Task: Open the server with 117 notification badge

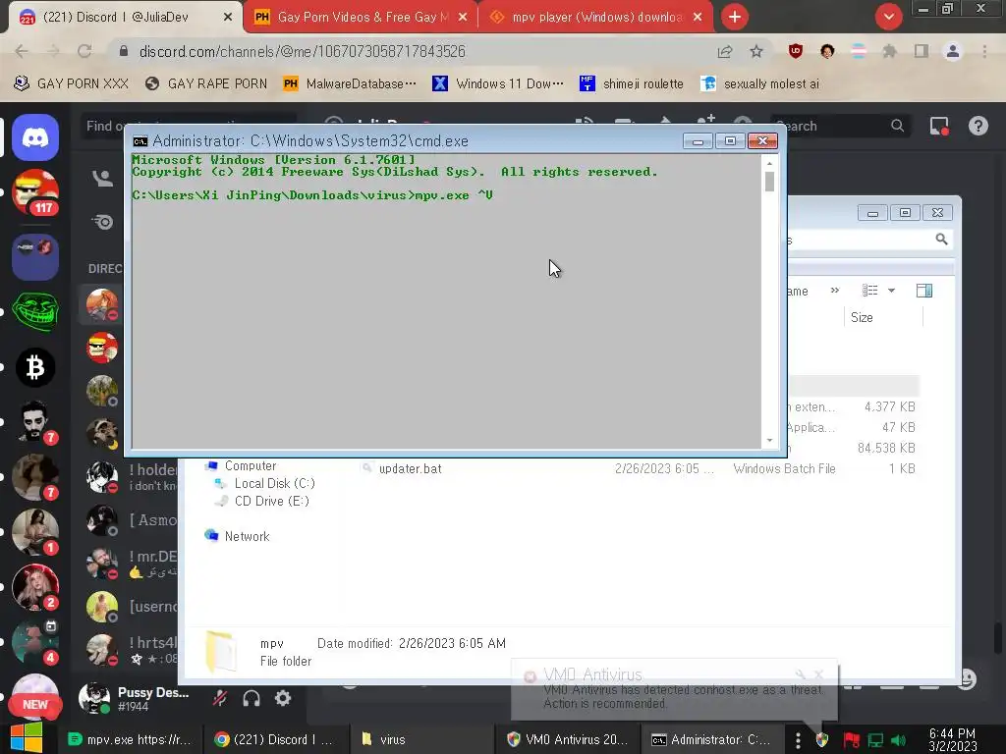Action: 35,191
